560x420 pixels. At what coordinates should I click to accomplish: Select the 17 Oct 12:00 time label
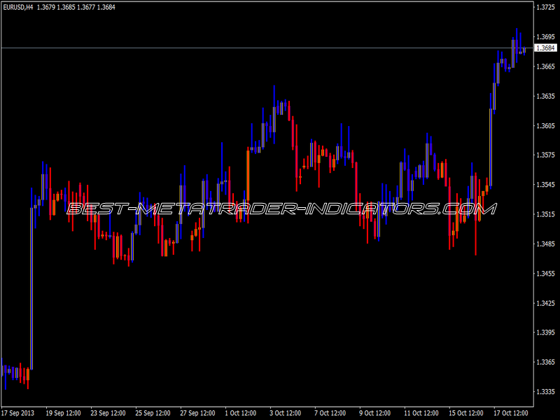click(511, 413)
